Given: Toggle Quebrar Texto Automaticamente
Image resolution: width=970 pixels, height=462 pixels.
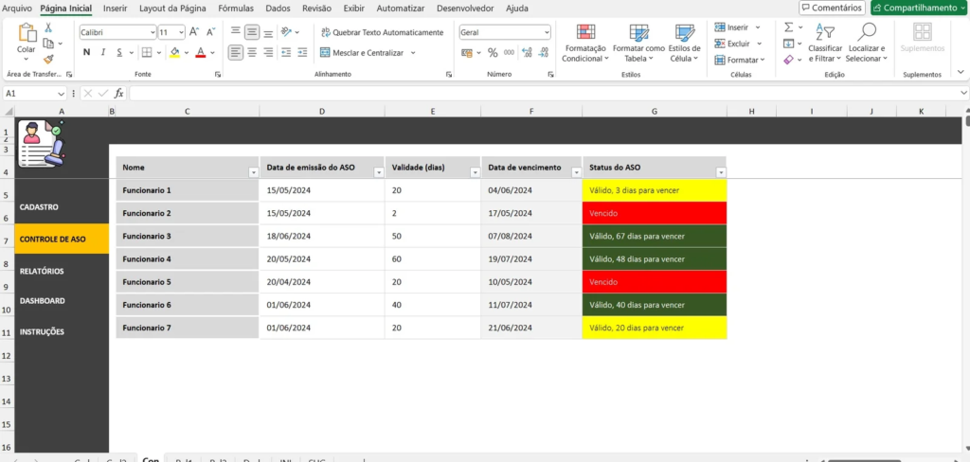Looking at the screenshot, I should pos(381,32).
